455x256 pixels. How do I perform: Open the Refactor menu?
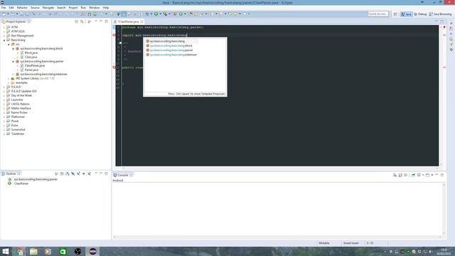(22, 8)
